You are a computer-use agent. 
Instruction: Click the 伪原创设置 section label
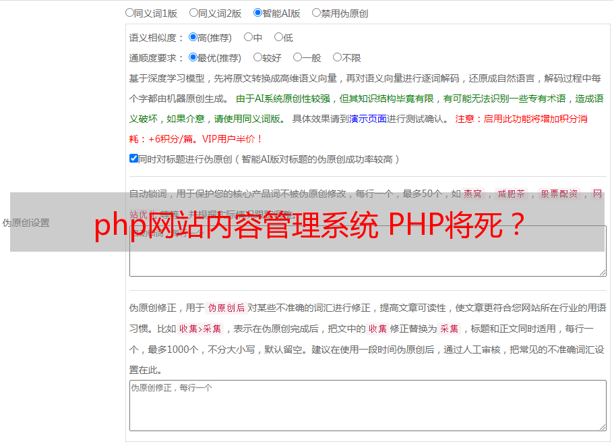[26, 223]
